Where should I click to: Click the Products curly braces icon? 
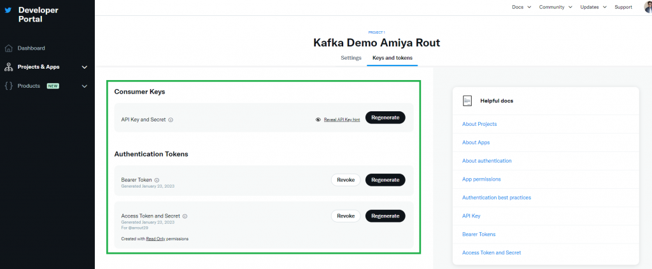[8, 86]
